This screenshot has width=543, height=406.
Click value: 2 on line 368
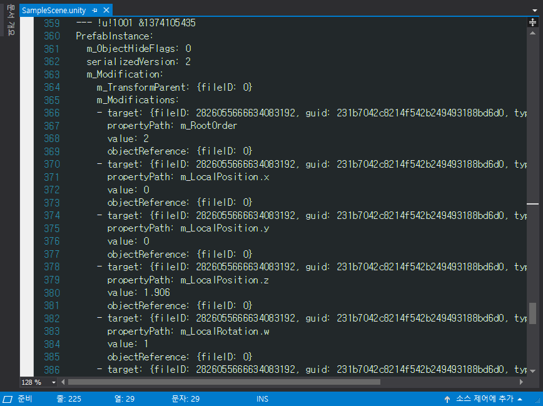128,139
